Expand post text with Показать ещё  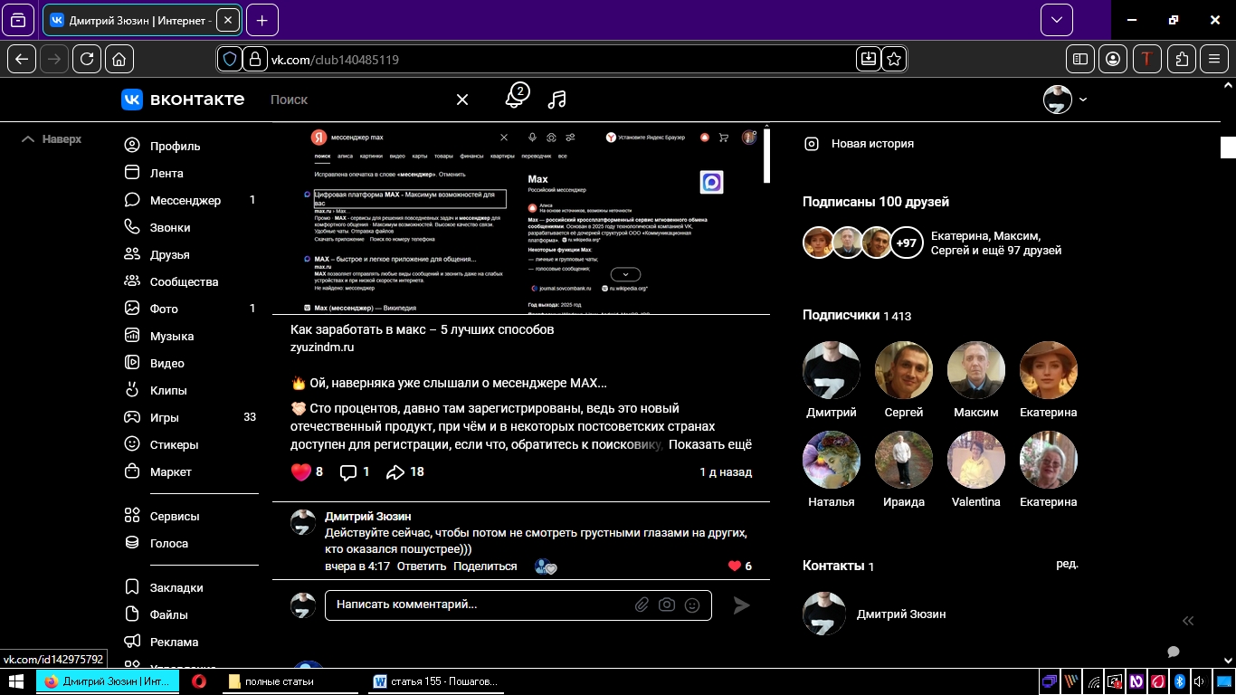(x=709, y=444)
